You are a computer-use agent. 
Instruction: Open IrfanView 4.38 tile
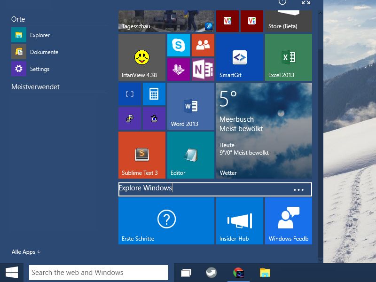pyautogui.click(x=142, y=57)
